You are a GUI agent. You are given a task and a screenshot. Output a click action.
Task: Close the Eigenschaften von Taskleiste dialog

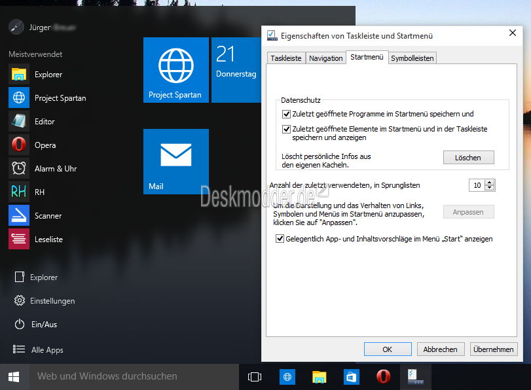click(x=513, y=33)
